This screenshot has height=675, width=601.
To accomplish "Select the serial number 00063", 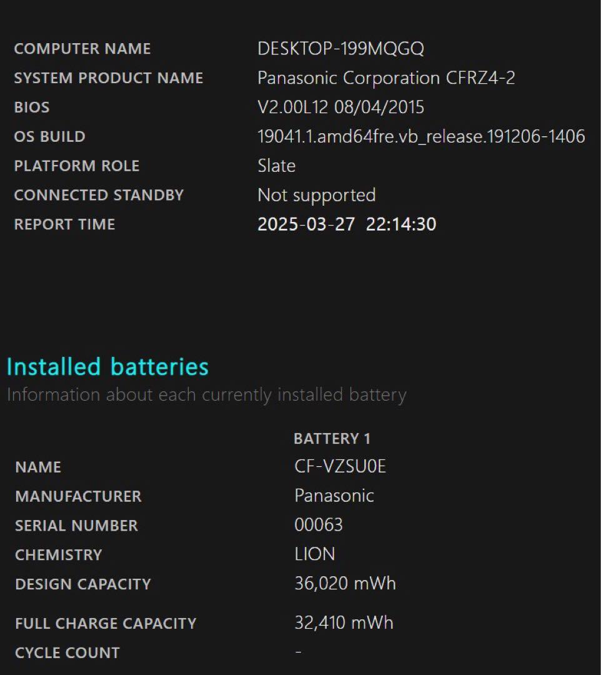I will 319,525.
